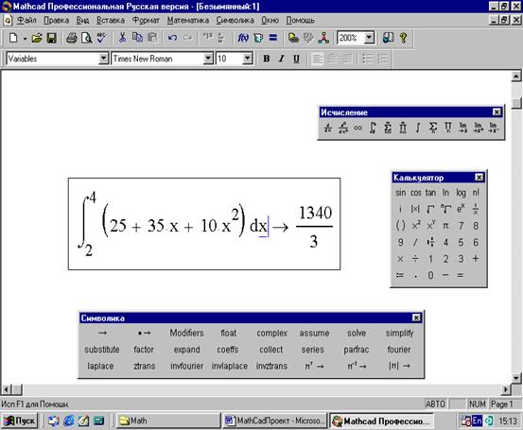This screenshot has height=430, width=523.
Task: Click the square root button in Калькулятор
Action: [430, 210]
